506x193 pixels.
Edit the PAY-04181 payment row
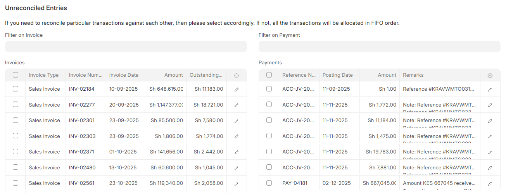pos(490,183)
